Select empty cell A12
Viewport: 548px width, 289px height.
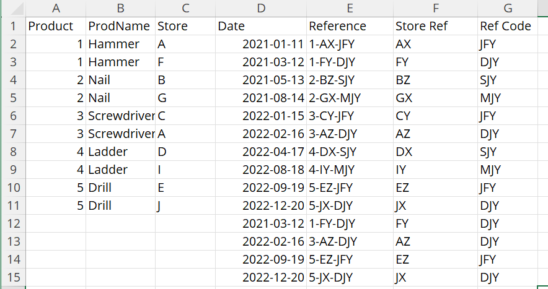56,223
